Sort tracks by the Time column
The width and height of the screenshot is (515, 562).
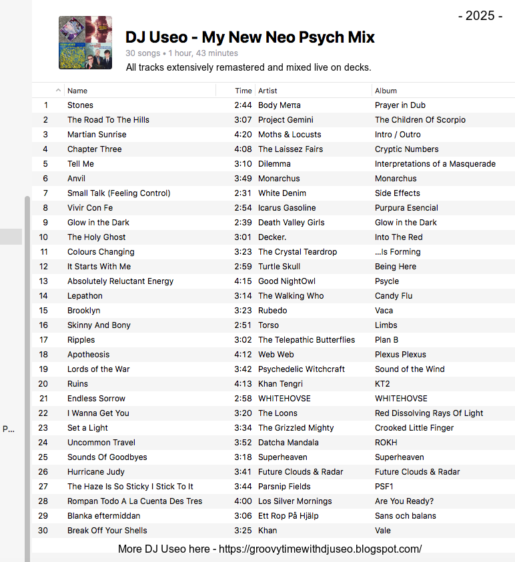click(x=243, y=91)
